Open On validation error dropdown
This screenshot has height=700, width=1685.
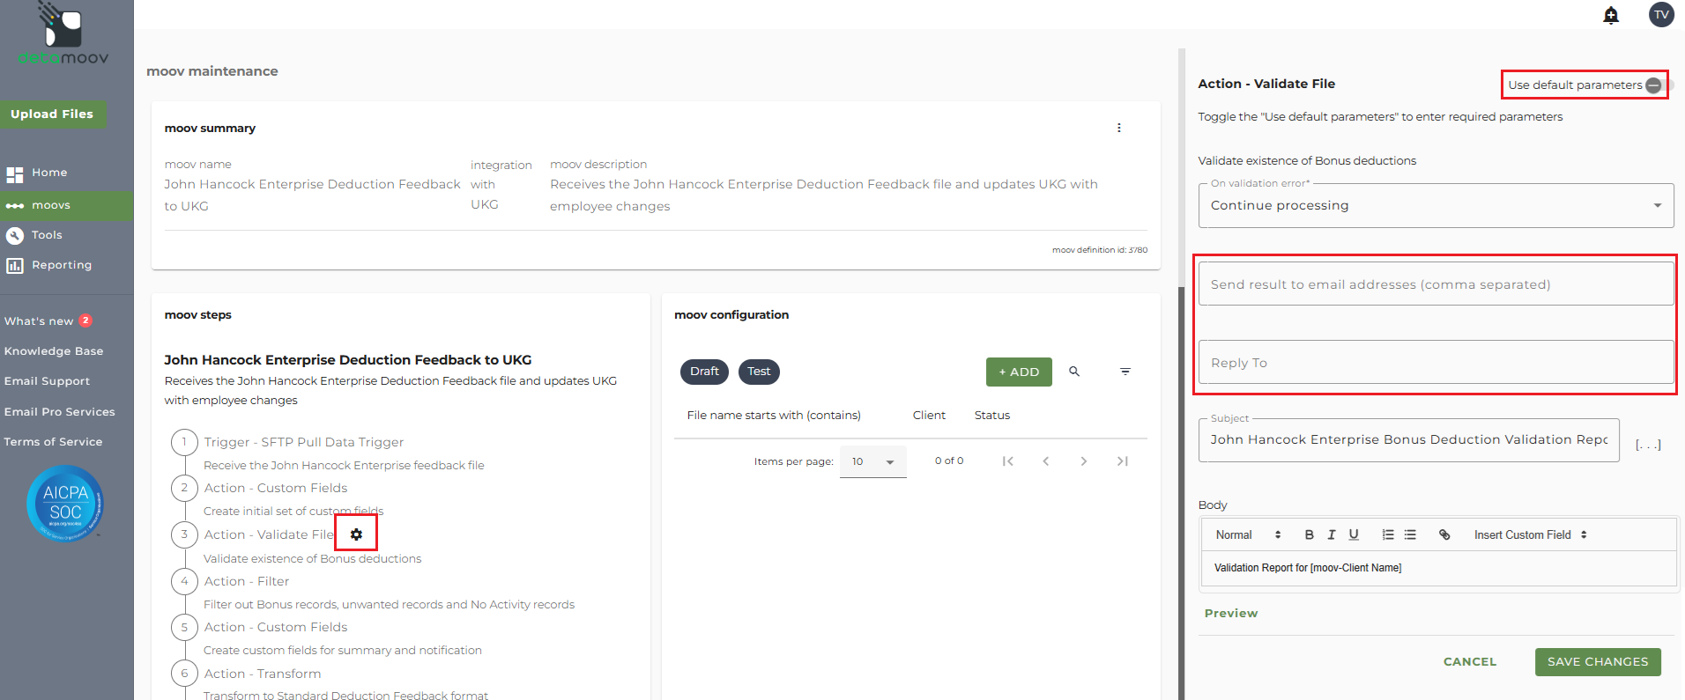[1436, 205]
